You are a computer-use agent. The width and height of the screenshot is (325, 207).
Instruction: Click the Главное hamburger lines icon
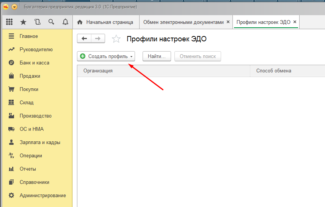[x=11, y=36]
